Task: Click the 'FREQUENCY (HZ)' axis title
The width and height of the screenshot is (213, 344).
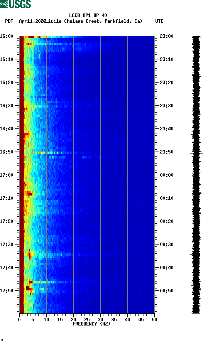Action: click(91, 324)
